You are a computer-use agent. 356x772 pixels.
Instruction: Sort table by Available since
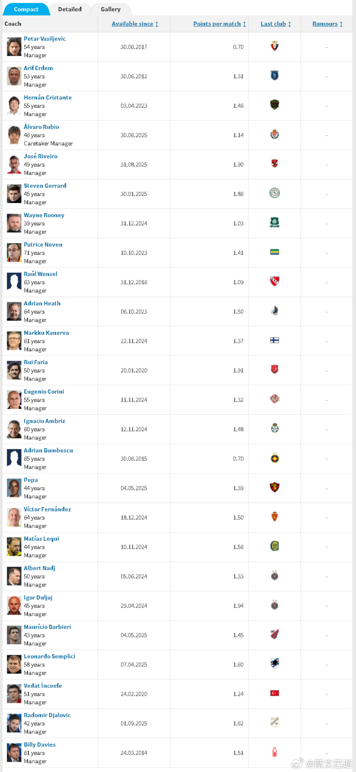coord(135,24)
